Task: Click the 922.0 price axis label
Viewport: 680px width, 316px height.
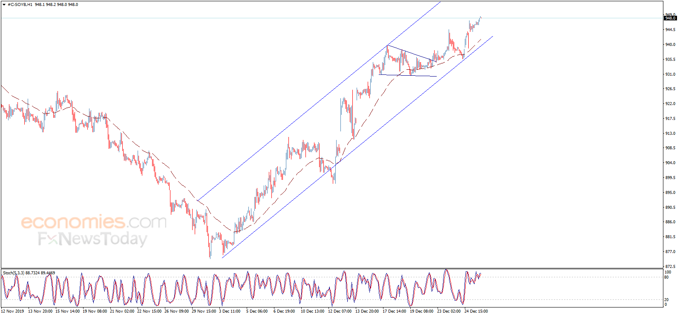Action: tap(671, 104)
